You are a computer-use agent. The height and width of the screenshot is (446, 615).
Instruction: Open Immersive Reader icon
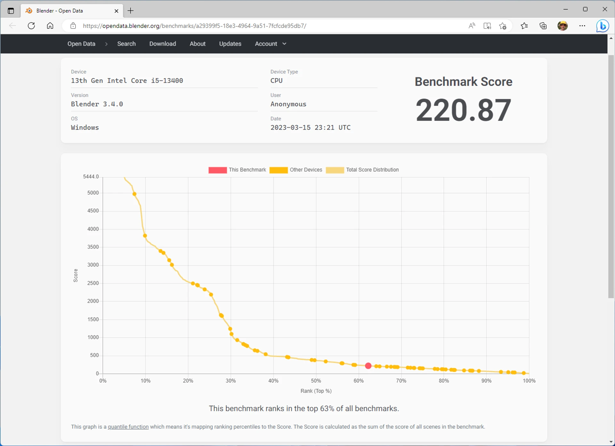point(487,26)
